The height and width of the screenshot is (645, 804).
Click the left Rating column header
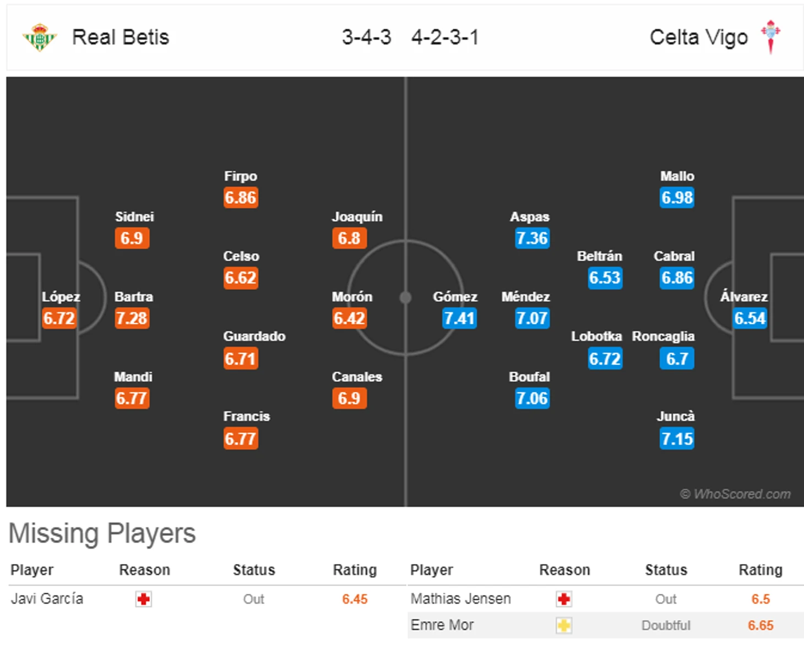click(x=355, y=570)
